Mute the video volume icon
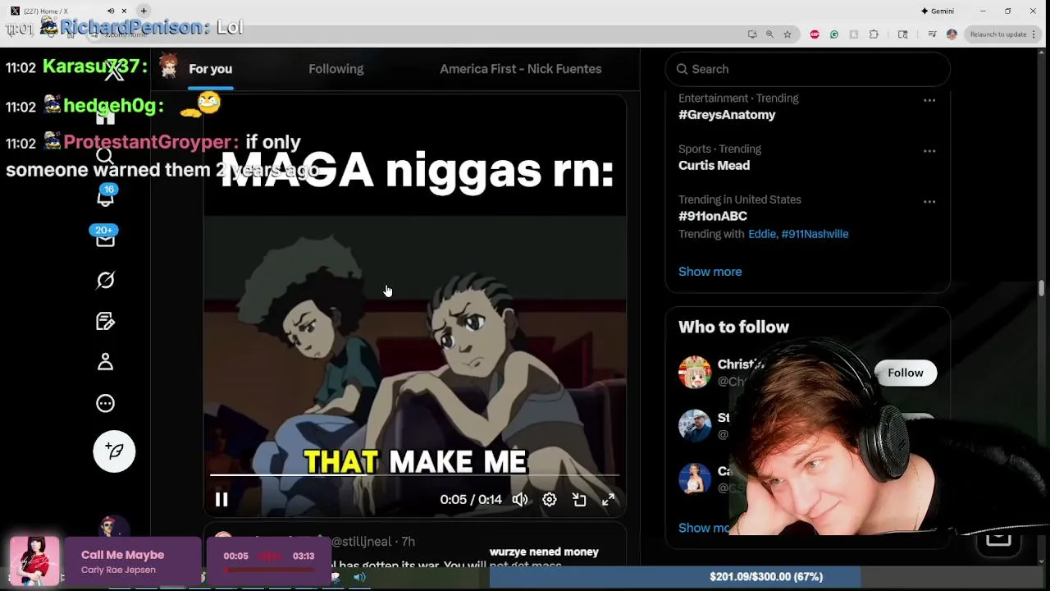Viewport: 1050px width, 591px height. [520, 499]
